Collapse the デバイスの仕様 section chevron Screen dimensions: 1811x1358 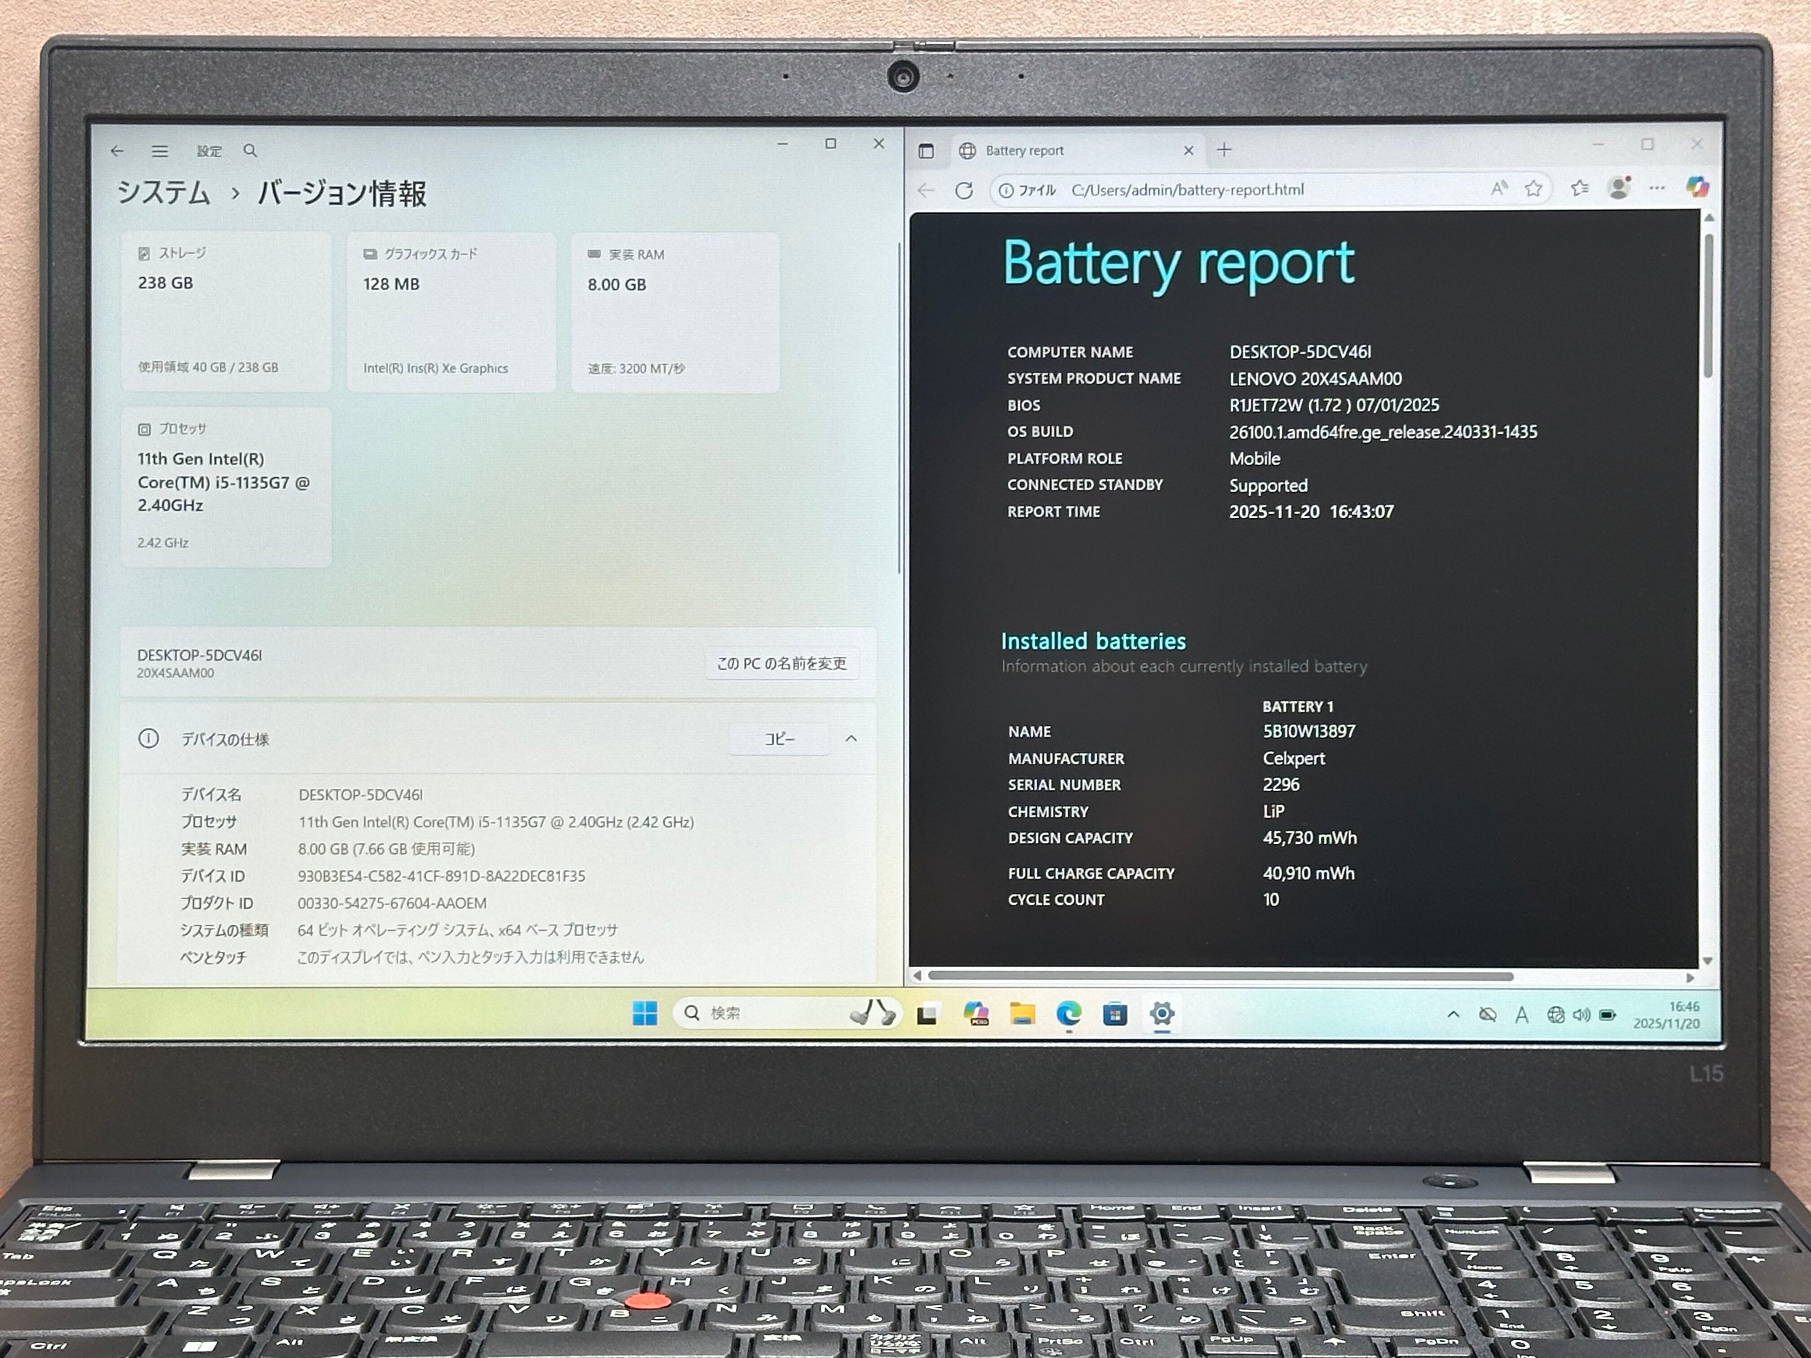(x=852, y=738)
